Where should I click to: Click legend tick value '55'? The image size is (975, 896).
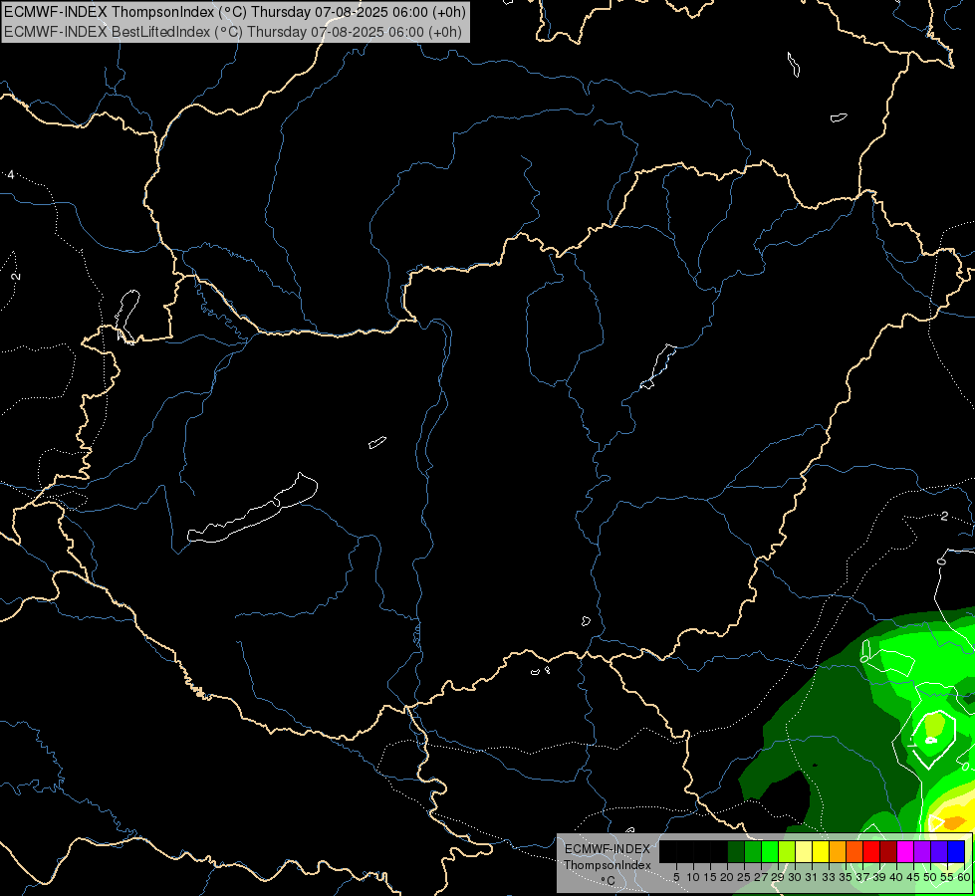pyautogui.click(x=947, y=877)
